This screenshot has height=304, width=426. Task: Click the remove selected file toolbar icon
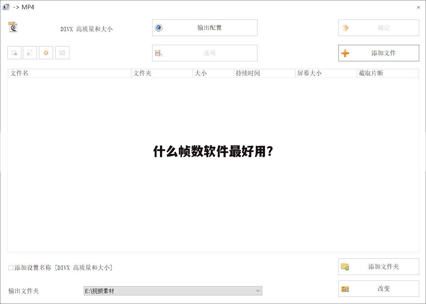[x=14, y=53]
